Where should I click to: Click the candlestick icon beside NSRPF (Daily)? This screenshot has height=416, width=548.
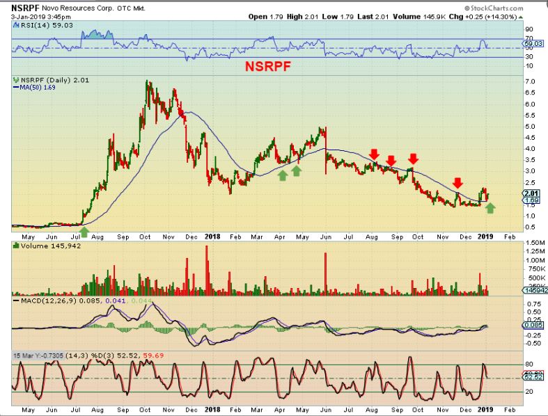16,80
